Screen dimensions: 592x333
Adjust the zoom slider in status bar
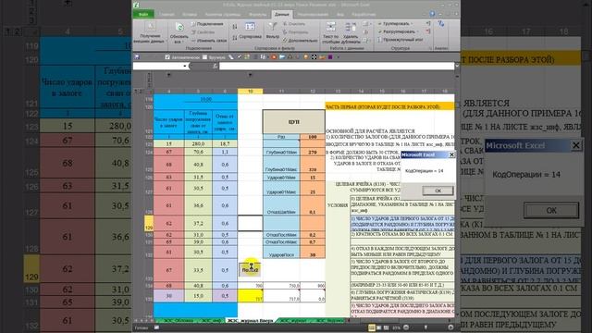coord(425,327)
